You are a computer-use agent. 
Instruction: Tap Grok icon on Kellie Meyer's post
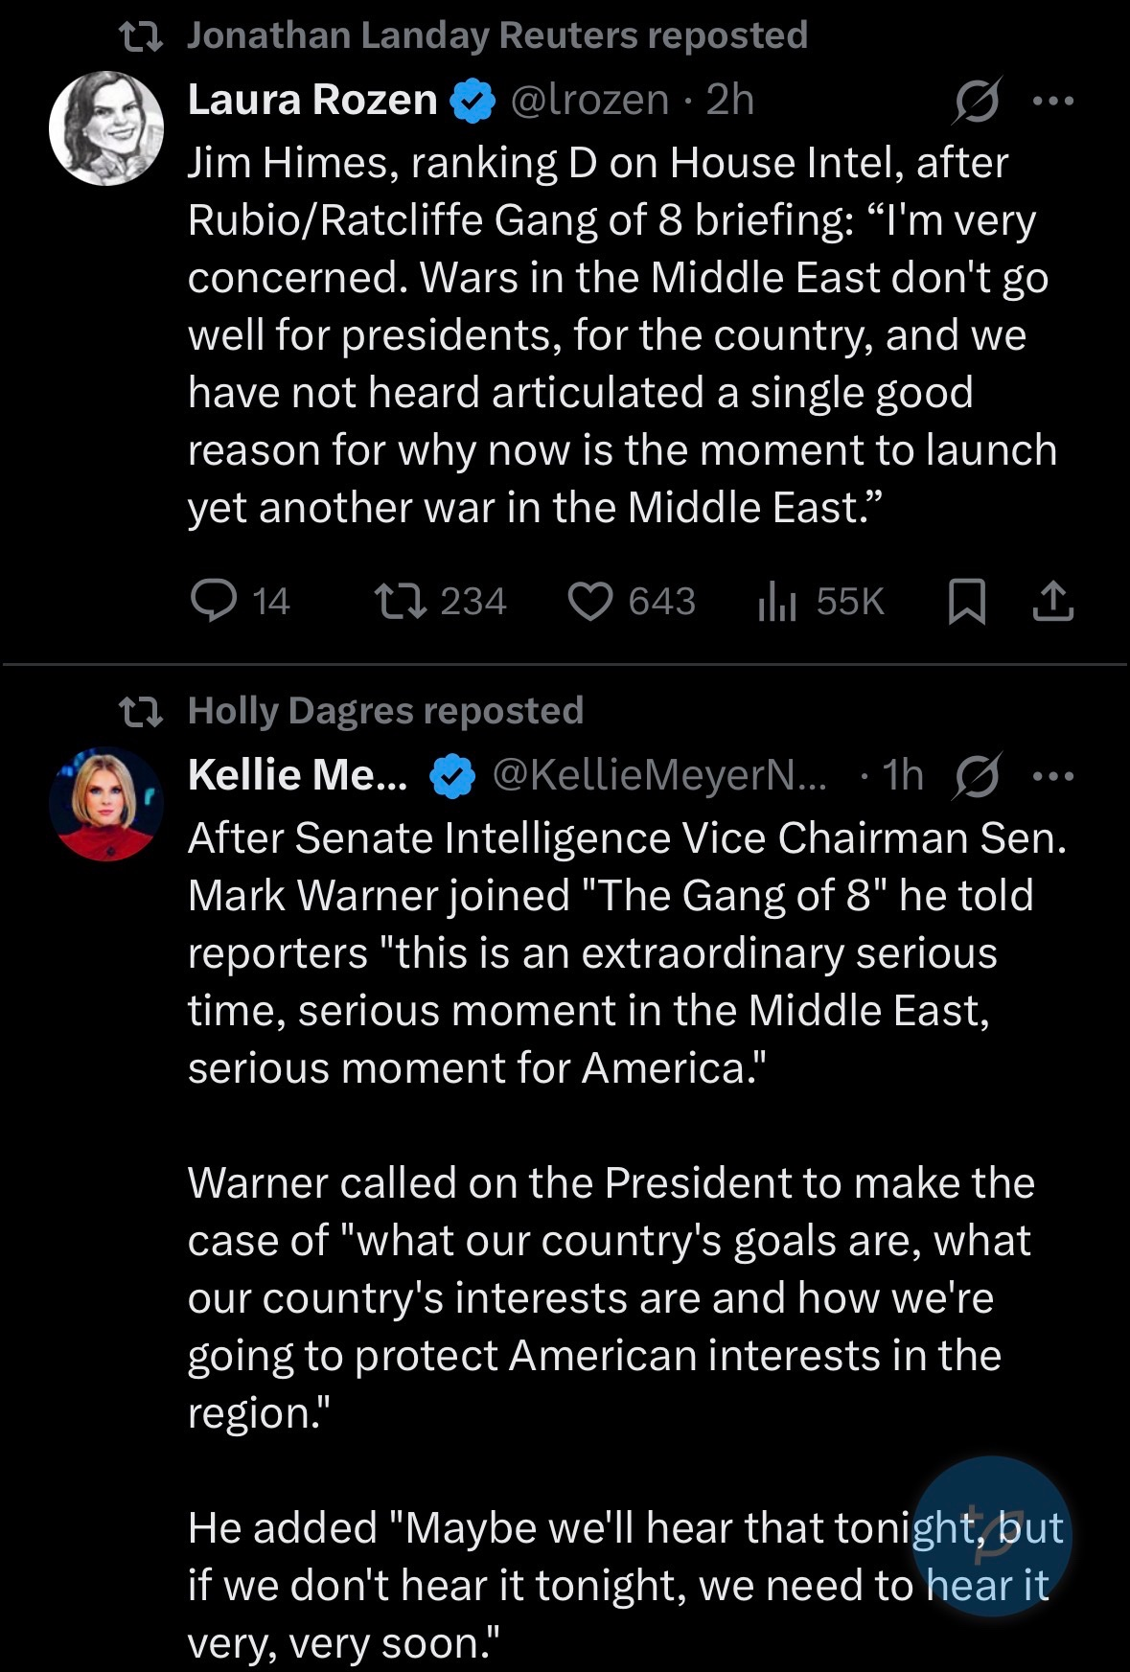click(977, 775)
